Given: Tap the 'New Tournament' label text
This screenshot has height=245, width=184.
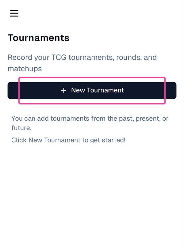Looking at the screenshot, I should click(x=98, y=90).
